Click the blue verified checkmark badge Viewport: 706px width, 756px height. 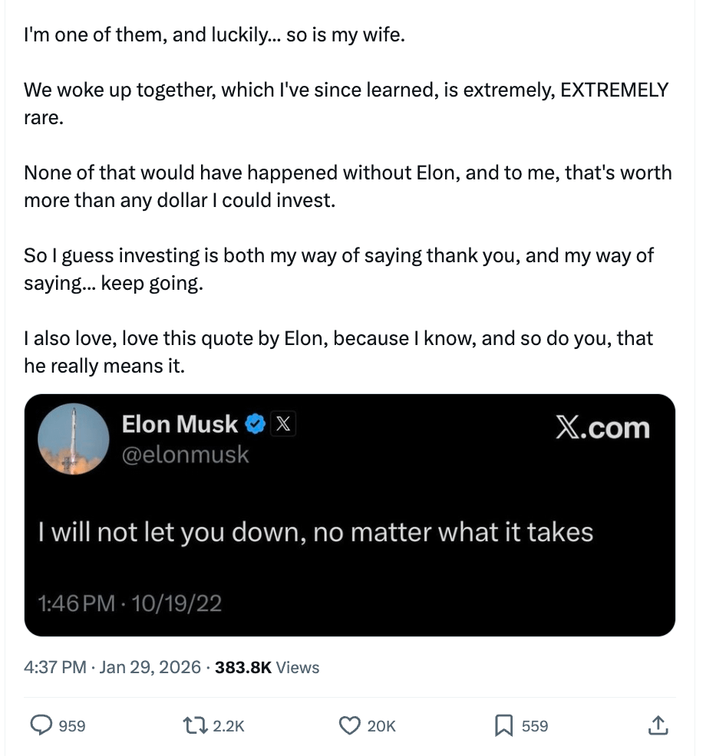tap(256, 422)
